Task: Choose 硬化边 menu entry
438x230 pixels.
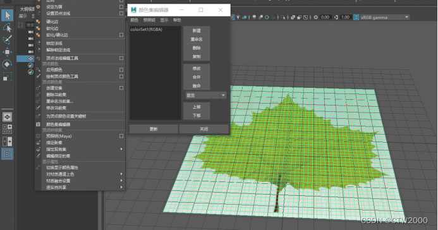Action: coord(52,21)
